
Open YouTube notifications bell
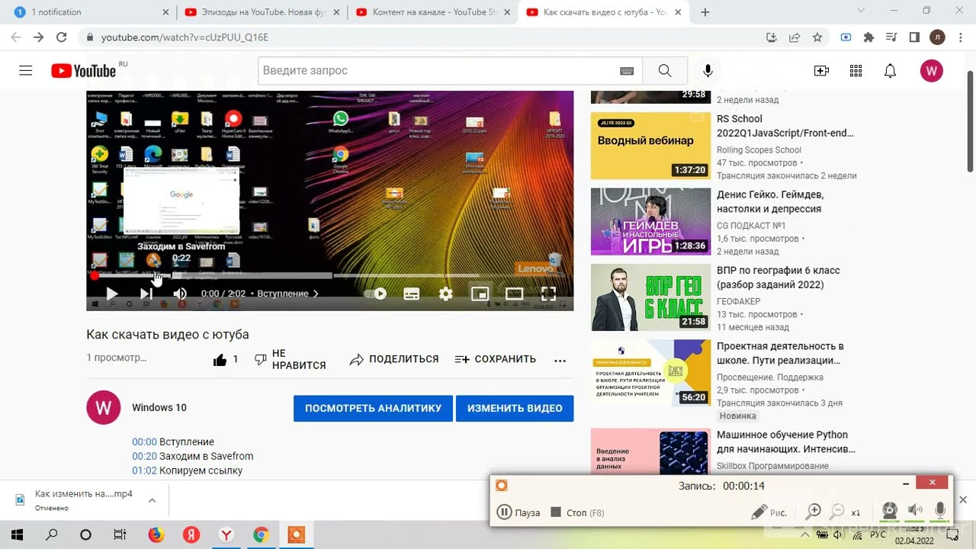click(890, 71)
